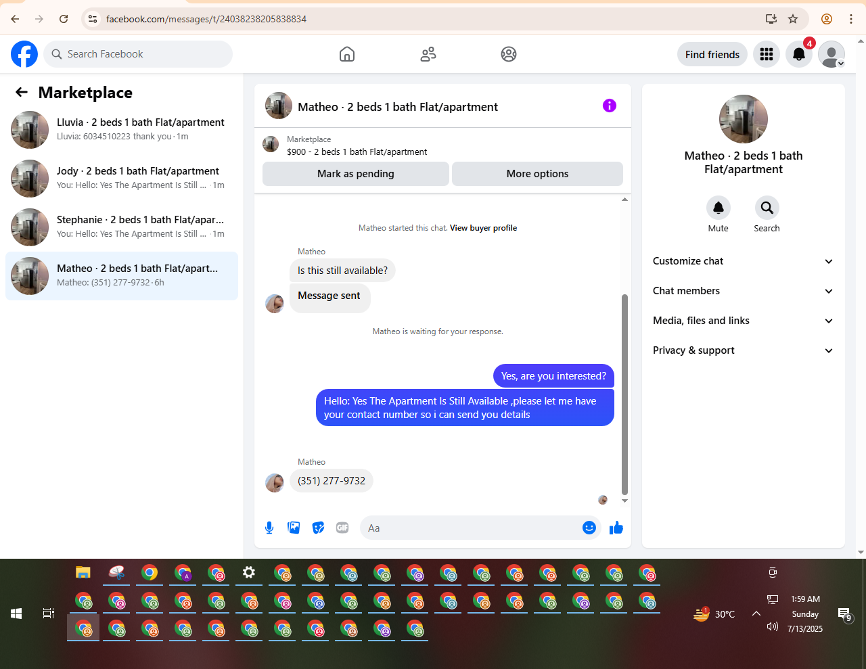The image size is (866, 669).
Task: Click the listing thumbnail in Marketplace header
Action: tap(271, 144)
